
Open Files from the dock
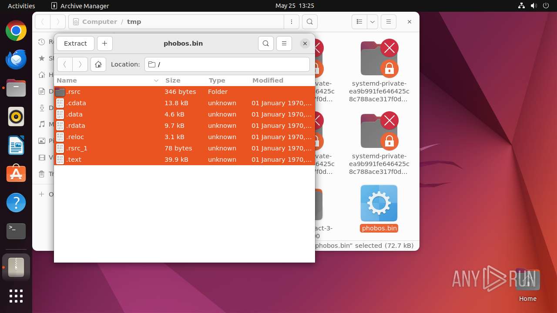[x=16, y=88]
